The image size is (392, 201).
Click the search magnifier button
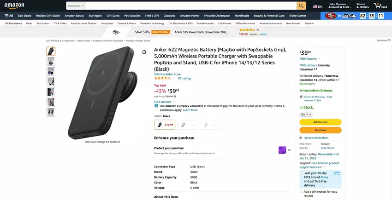[x=301, y=6]
